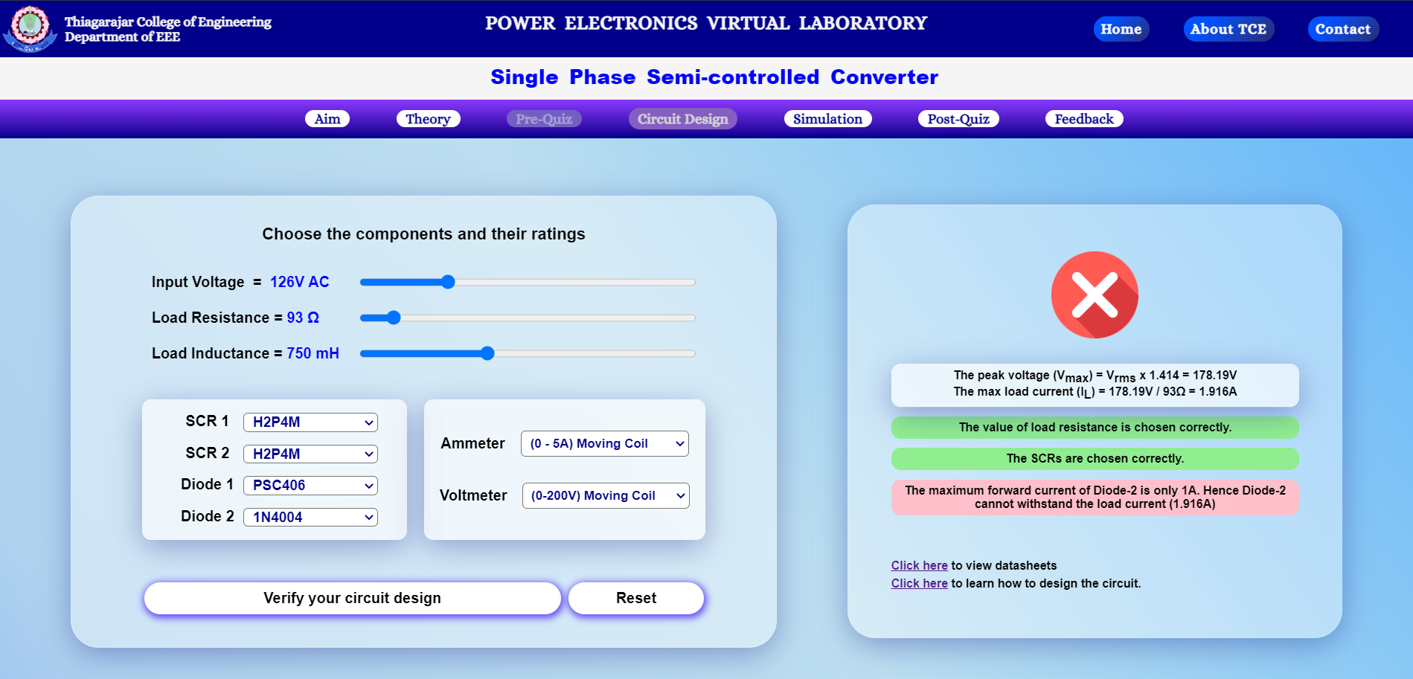Reset the circuit design choices
Screen dimensions: 1413x679
[x=636, y=598]
